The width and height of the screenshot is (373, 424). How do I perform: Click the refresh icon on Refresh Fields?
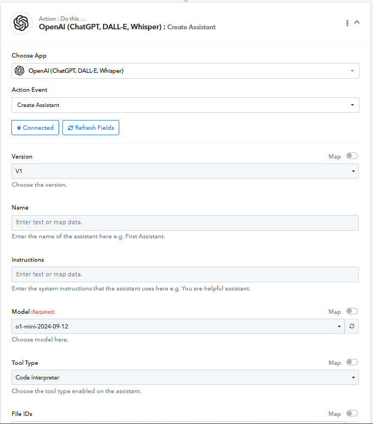[x=70, y=128]
